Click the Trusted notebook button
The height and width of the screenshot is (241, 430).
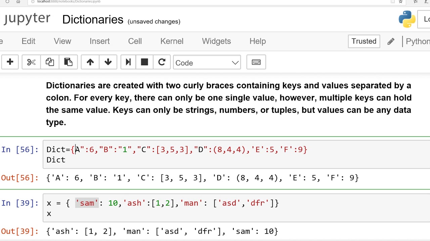364,41
